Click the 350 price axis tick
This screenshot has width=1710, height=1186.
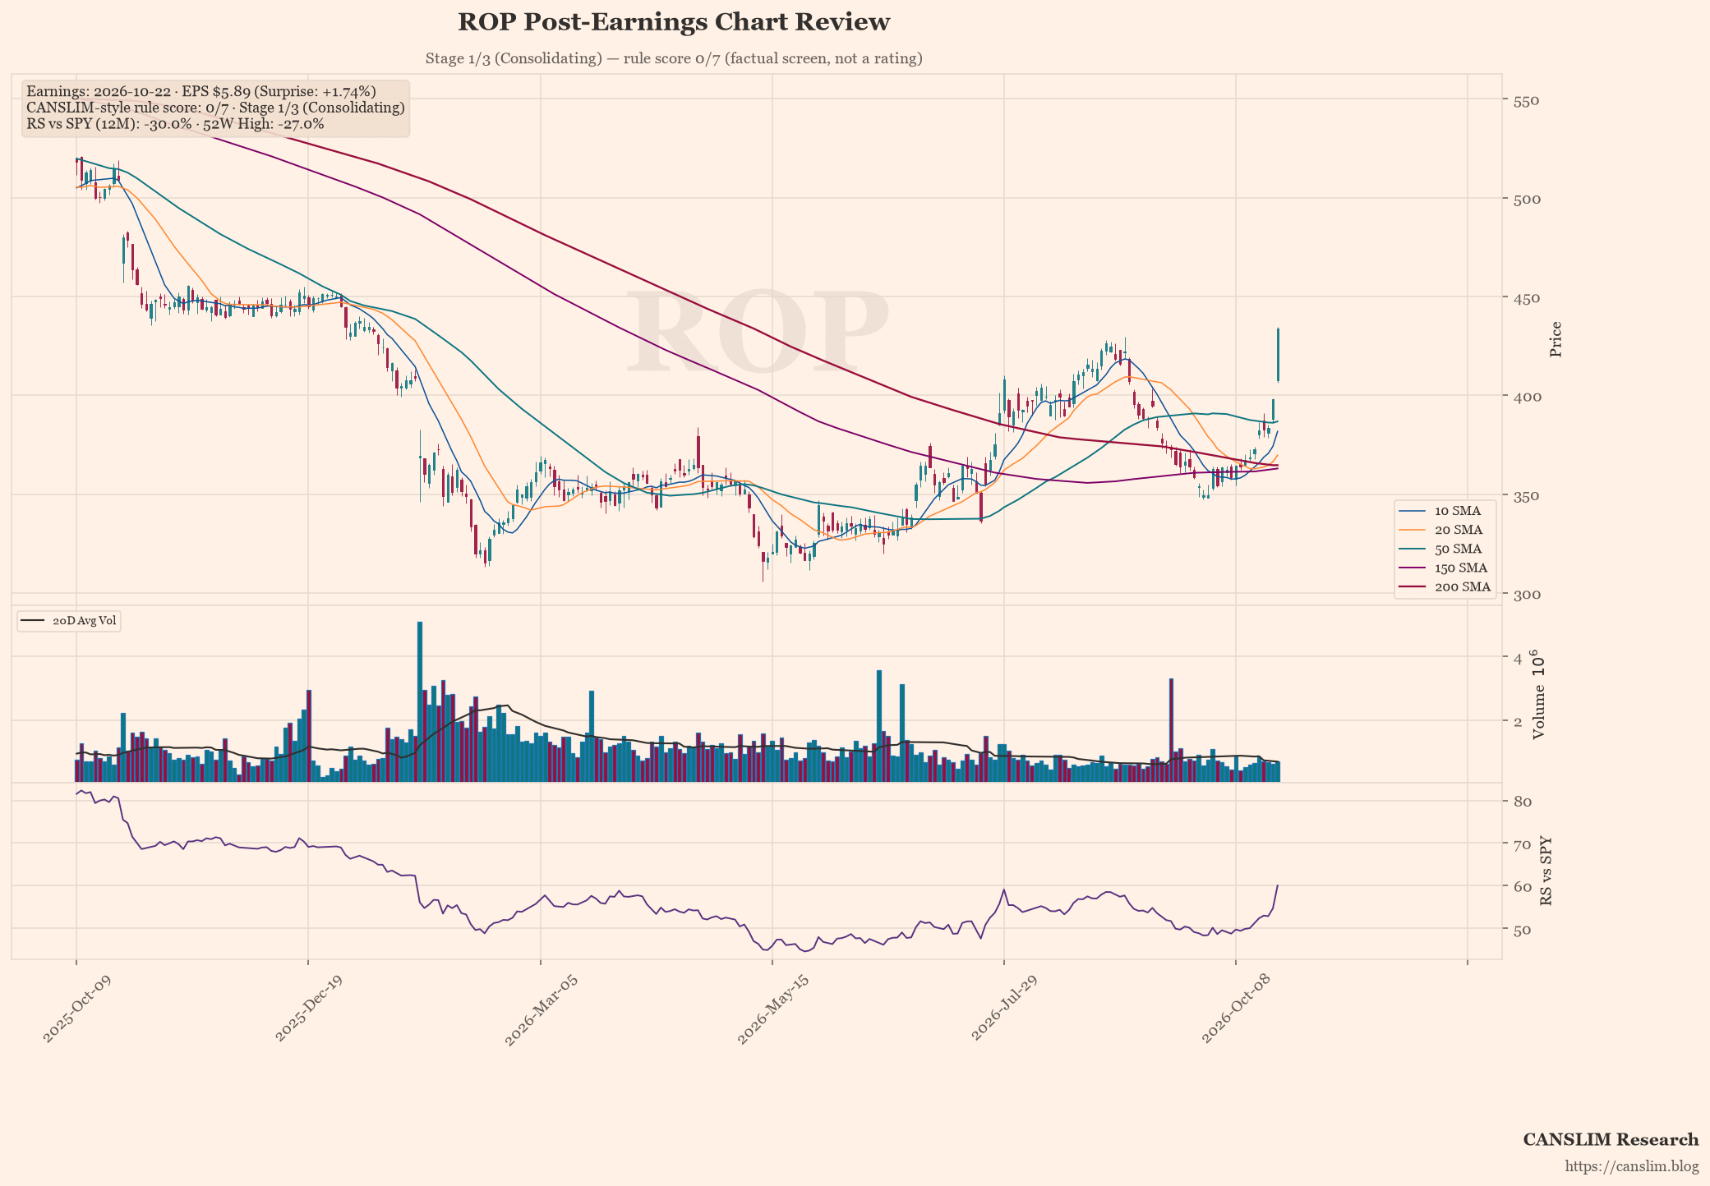(x=1526, y=496)
